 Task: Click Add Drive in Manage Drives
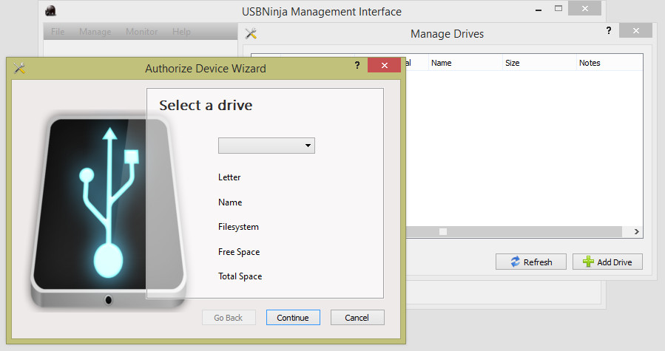(607, 262)
